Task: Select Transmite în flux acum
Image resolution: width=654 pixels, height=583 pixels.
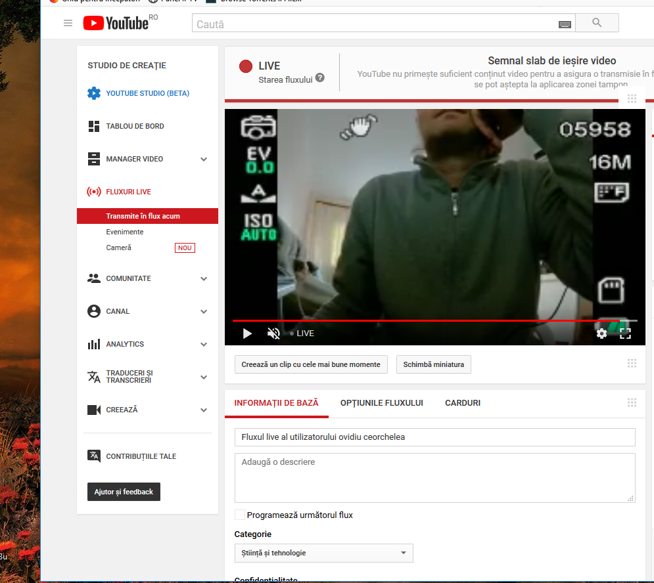Action: tap(147, 216)
